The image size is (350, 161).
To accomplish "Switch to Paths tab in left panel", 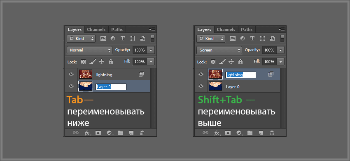I will [x=117, y=30].
